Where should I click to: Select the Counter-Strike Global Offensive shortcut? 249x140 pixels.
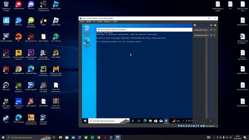[31, 119]
